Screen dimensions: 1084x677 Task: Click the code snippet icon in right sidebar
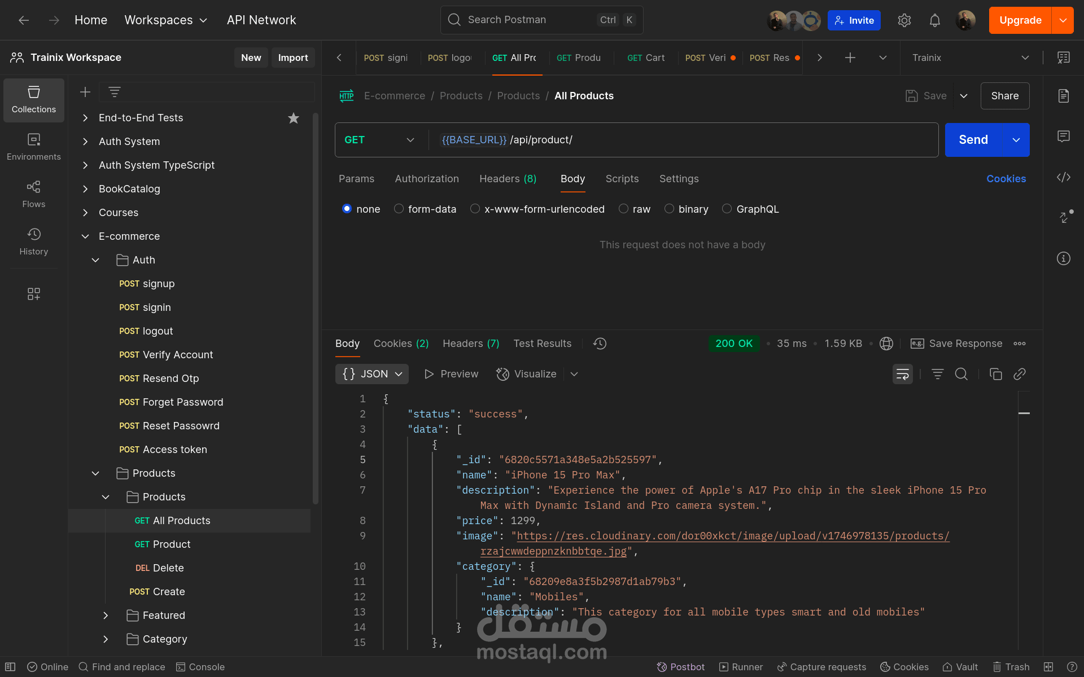click(1064, 177)
